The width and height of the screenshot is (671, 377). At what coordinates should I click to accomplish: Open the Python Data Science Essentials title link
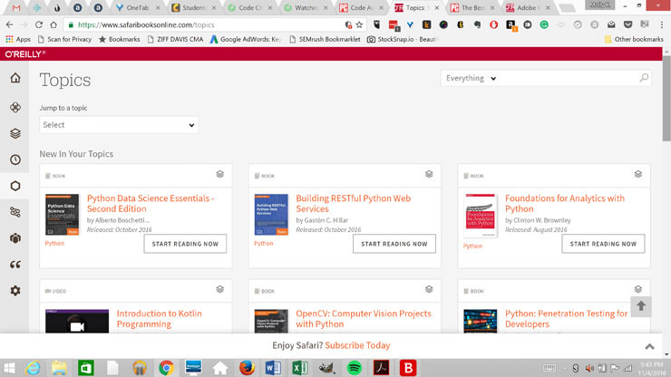(151, 203)
